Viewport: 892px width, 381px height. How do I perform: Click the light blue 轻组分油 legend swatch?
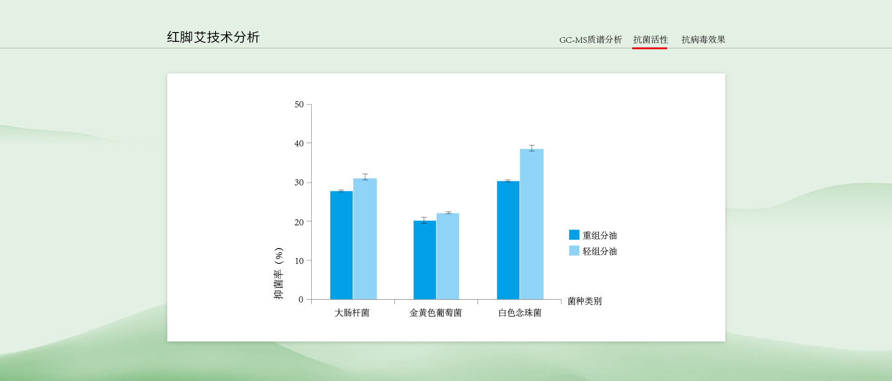pos(574,251)
